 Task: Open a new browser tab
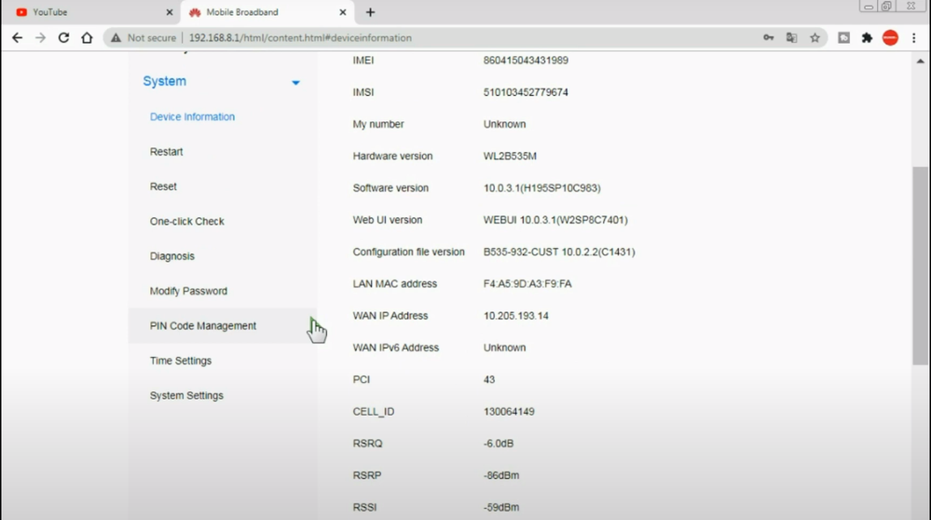tap(370, 12)
